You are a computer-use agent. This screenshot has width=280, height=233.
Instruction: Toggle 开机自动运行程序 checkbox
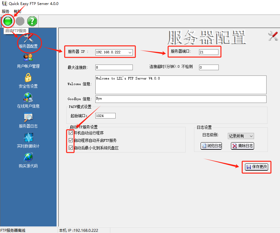(x=71, y=133)
